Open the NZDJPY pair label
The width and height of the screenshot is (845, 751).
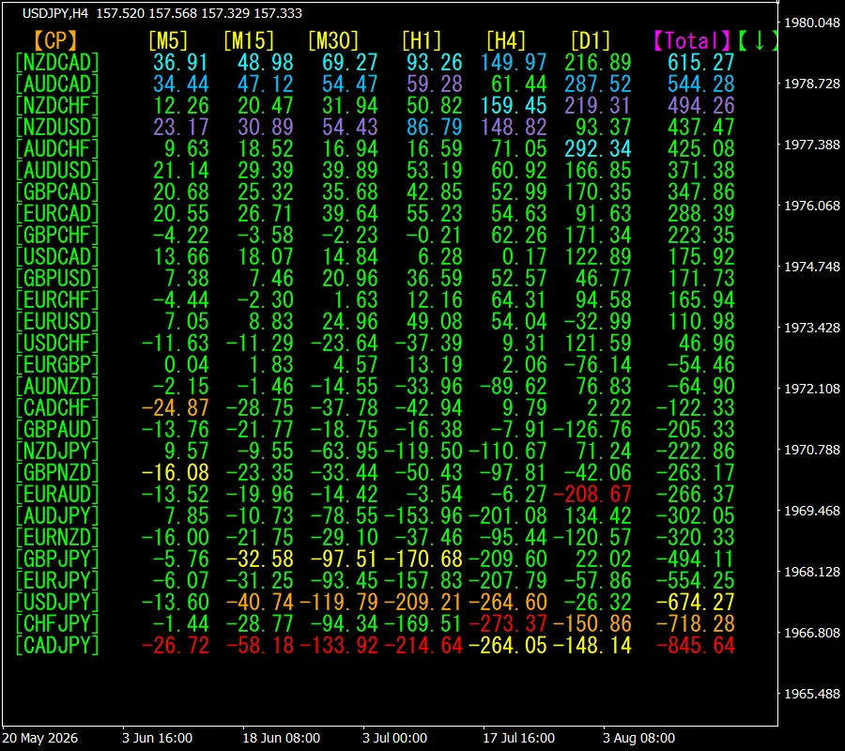tap(57, 451)
